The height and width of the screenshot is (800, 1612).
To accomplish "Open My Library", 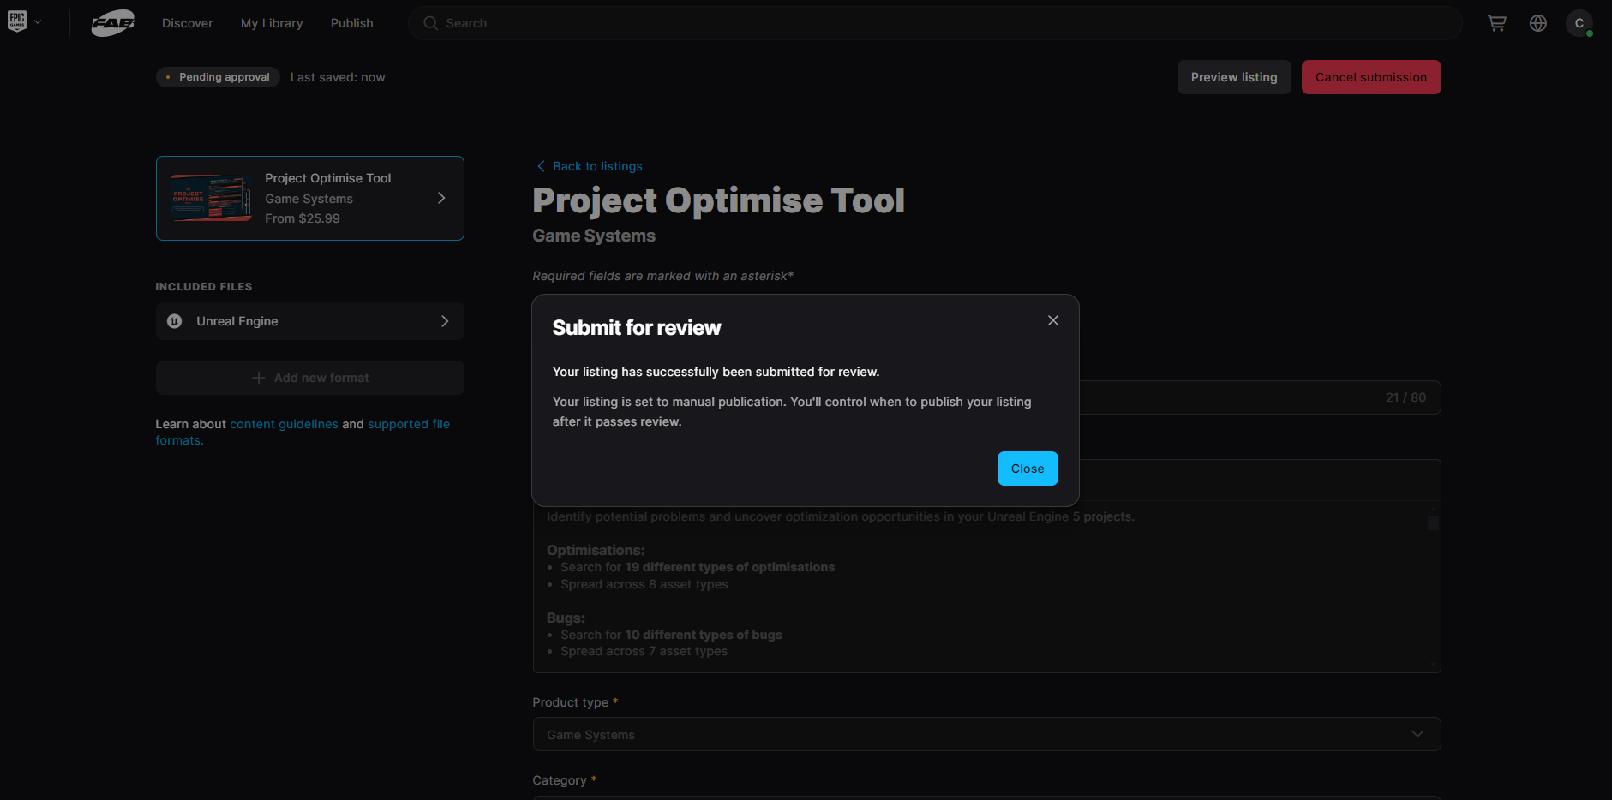I will pos(272,23).
